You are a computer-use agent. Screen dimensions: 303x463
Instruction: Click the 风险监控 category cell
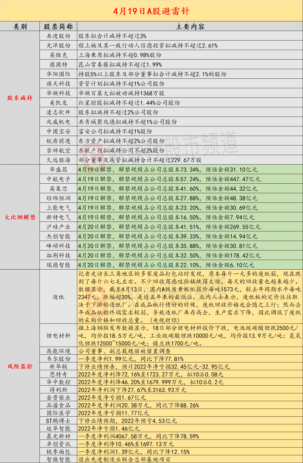[x=20, y=366]
